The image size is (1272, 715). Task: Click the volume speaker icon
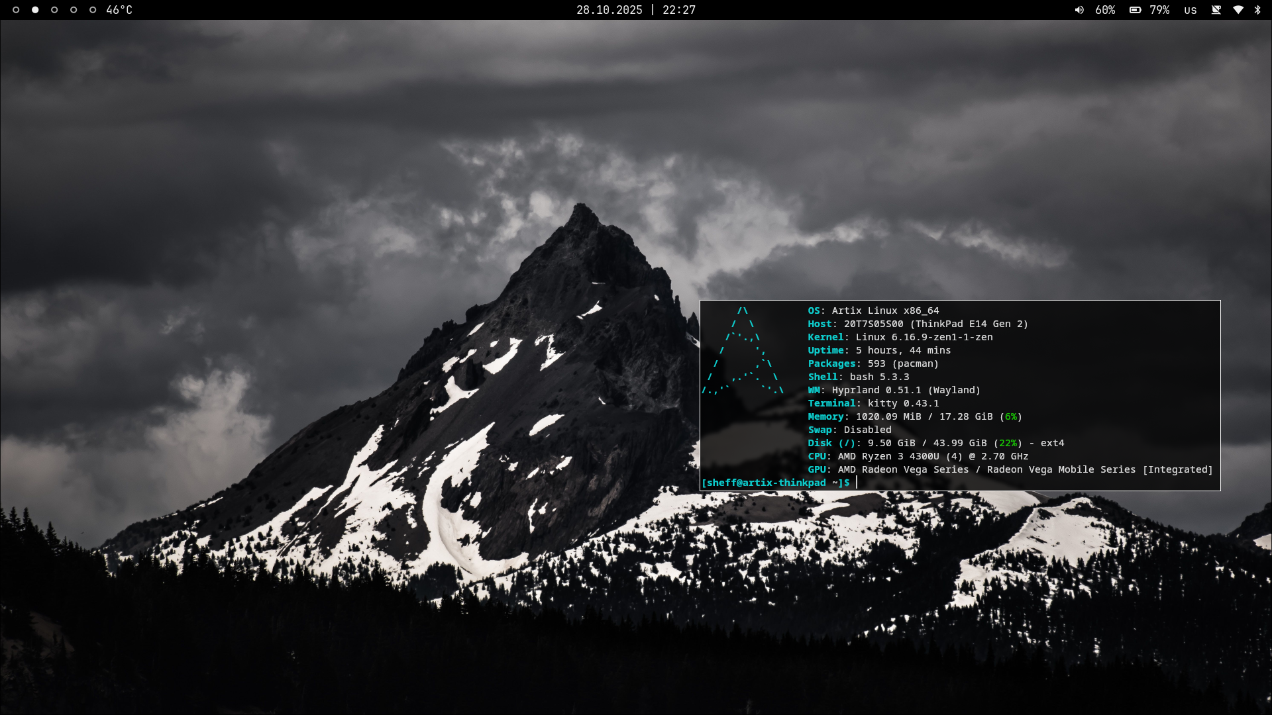coord(1079,10)
